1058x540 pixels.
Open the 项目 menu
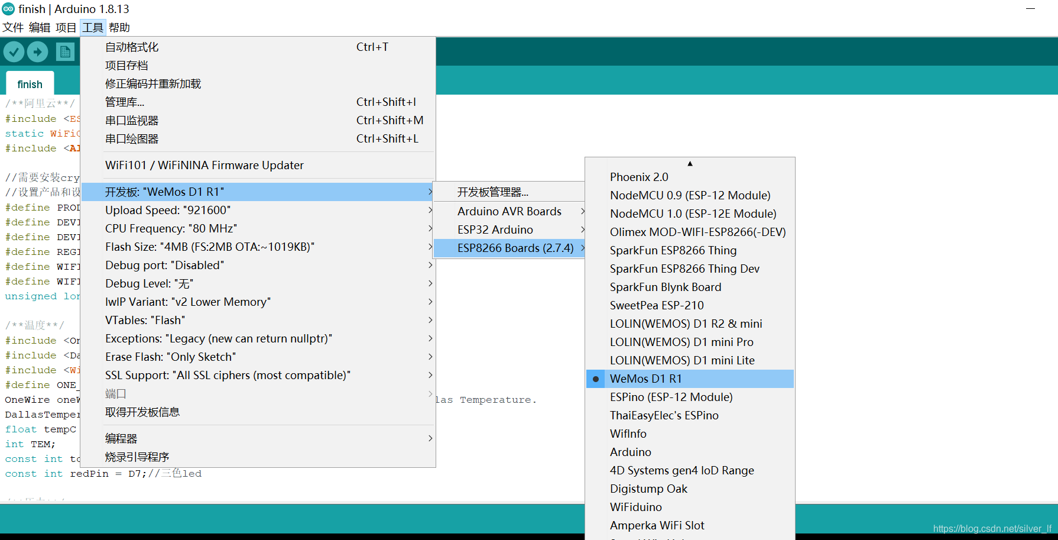pyautogui.click(x=66, y=27)
